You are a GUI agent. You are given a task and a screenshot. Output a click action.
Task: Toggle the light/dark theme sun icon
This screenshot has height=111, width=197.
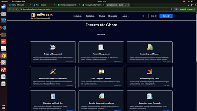[143, 16]
